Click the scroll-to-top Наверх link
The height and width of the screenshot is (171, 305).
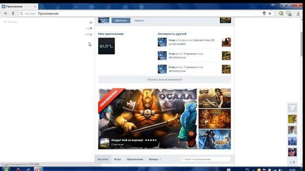tap(10, 22)
